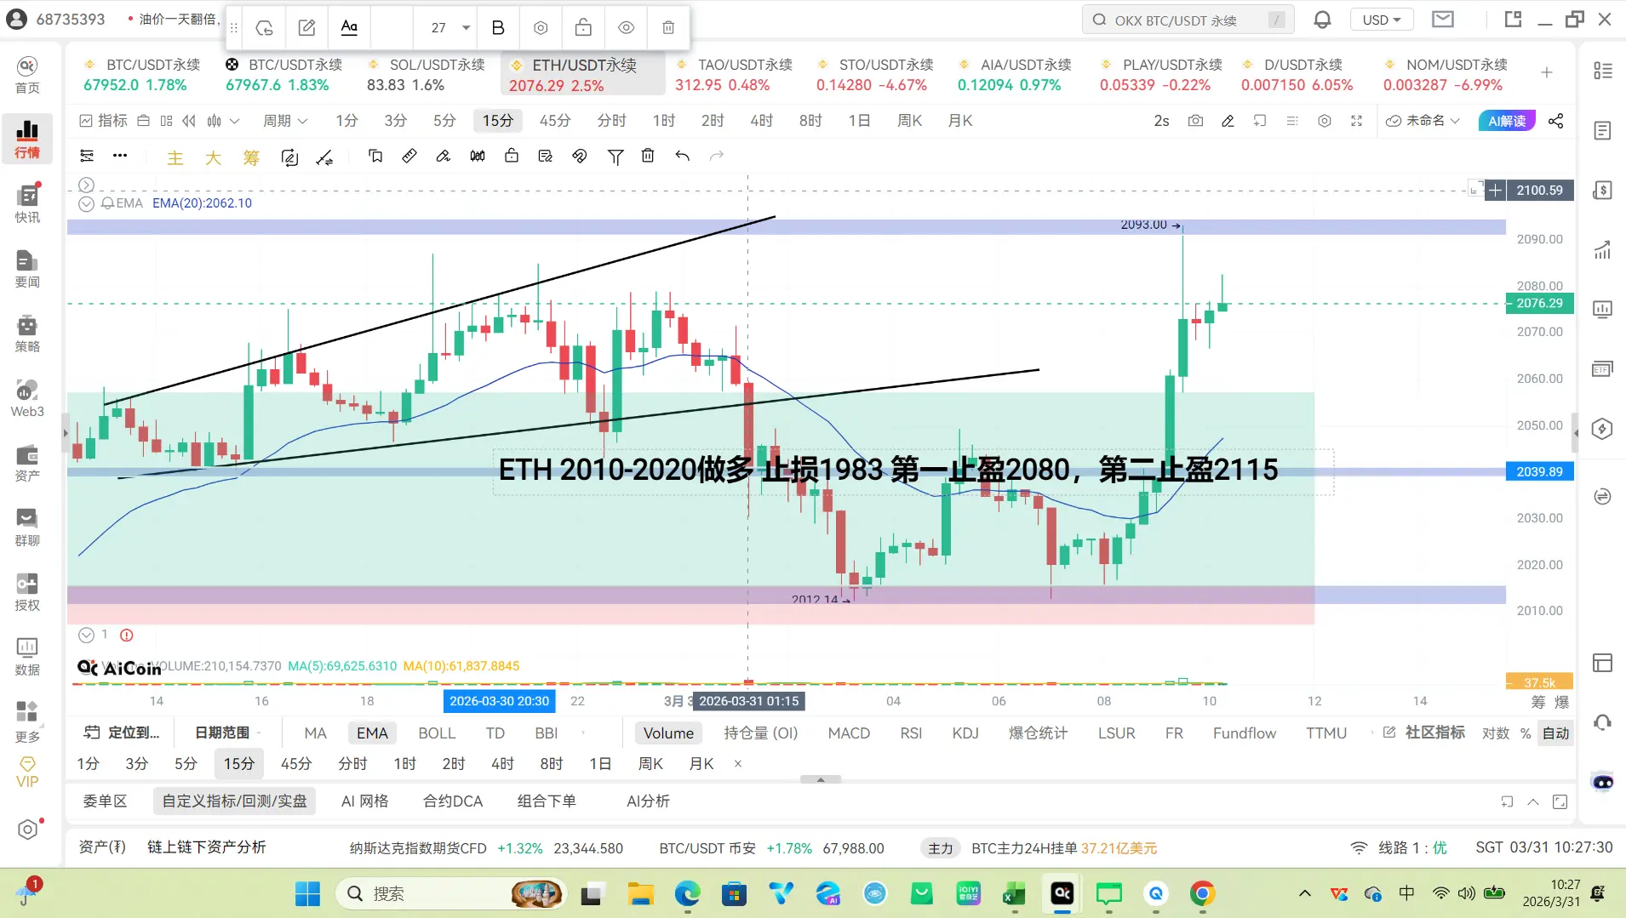Switch to the SOL/USDT永续 ticker tab

pos(426,75)
